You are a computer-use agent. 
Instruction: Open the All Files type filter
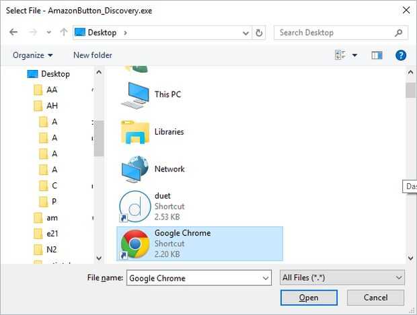point(342,278)
